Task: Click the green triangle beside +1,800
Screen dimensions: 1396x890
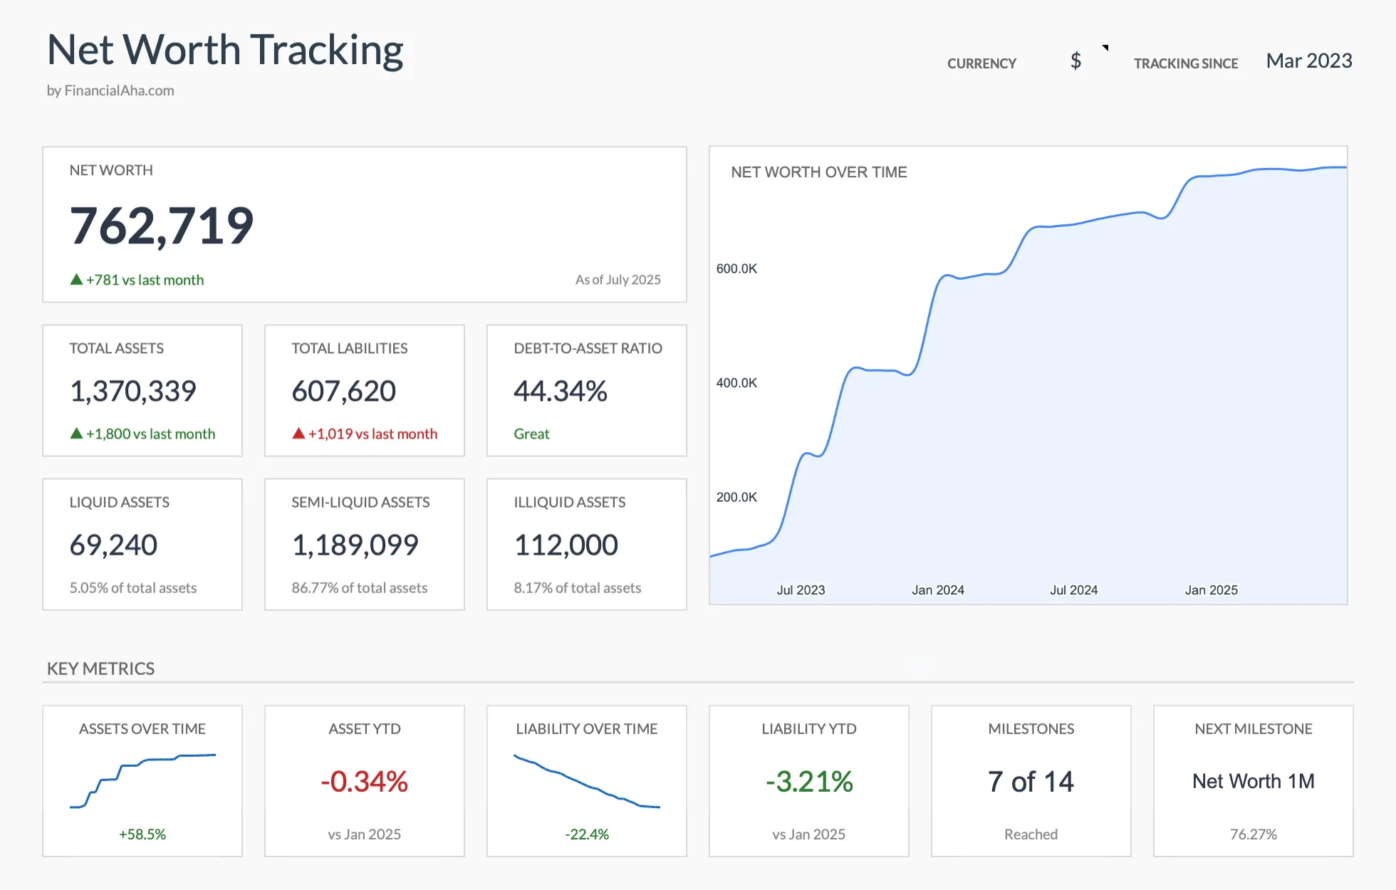Action: [75, 433]
